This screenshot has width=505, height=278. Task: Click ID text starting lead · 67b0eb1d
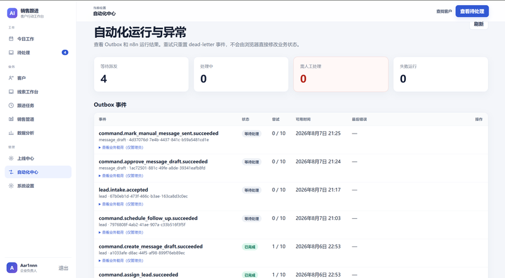pyautogui.click(x=143, y=196)
